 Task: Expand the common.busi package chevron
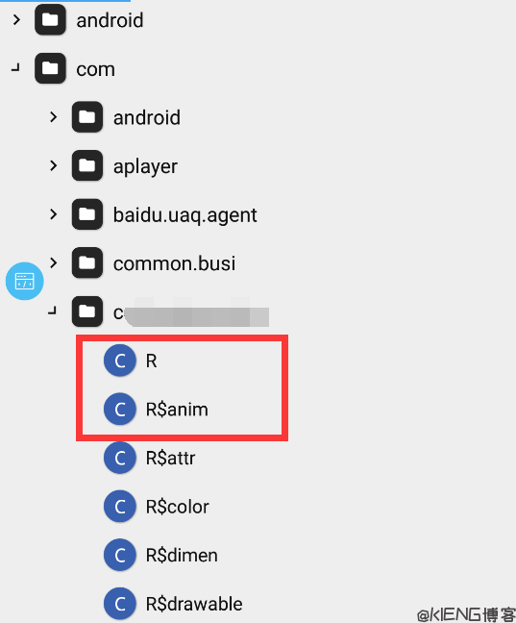pos(53,263)
